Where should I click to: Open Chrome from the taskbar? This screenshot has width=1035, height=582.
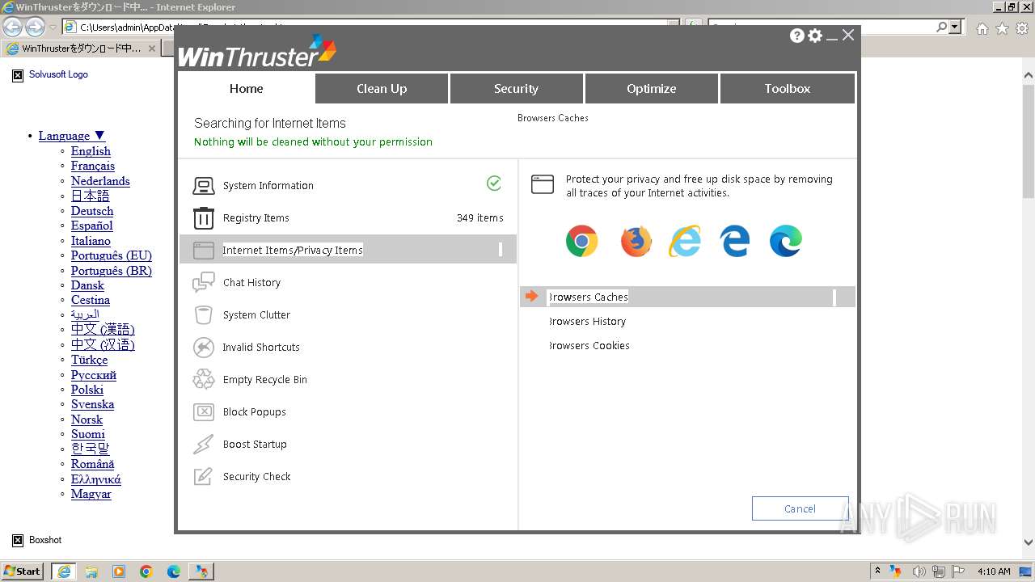coord(146,571)
